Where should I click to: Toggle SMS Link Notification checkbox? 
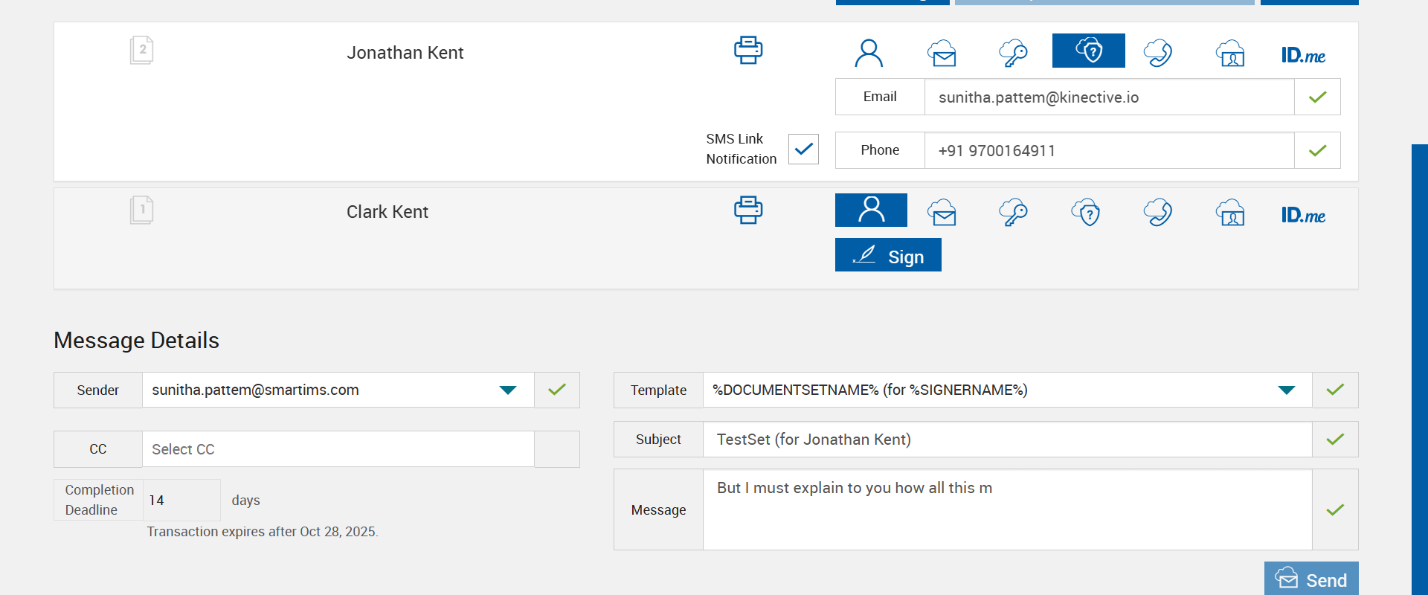coord(803,149)
